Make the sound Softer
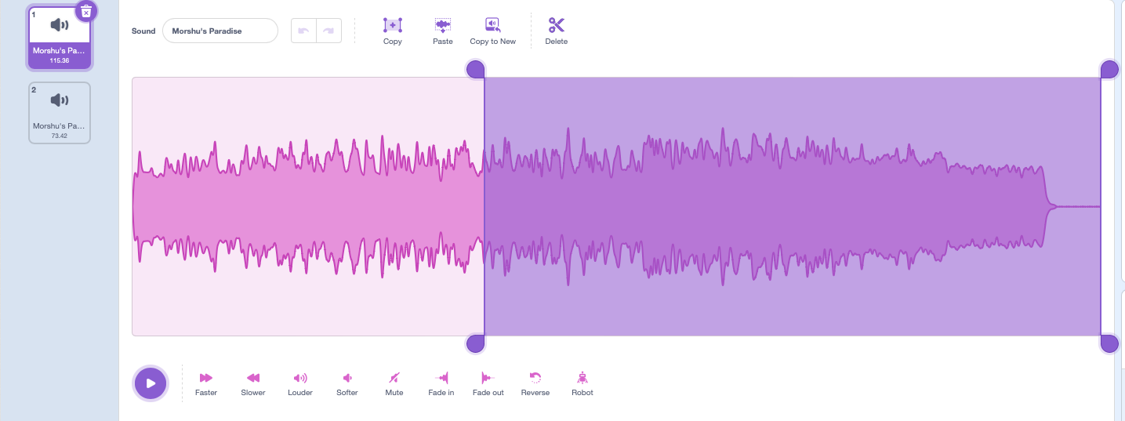The height and width of the screenshot is (421, 1125). click(347, 378)
